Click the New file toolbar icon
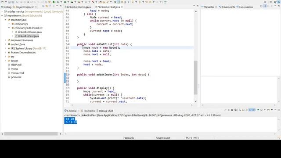The width and height of the screenshot is (281, 158). point(3,2)
